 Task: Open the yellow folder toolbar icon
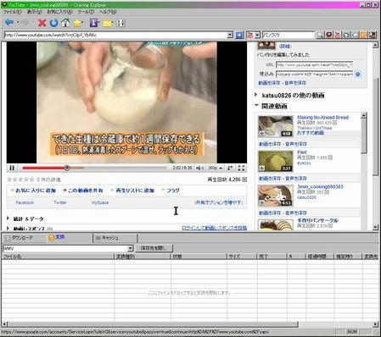coord(108,23)
